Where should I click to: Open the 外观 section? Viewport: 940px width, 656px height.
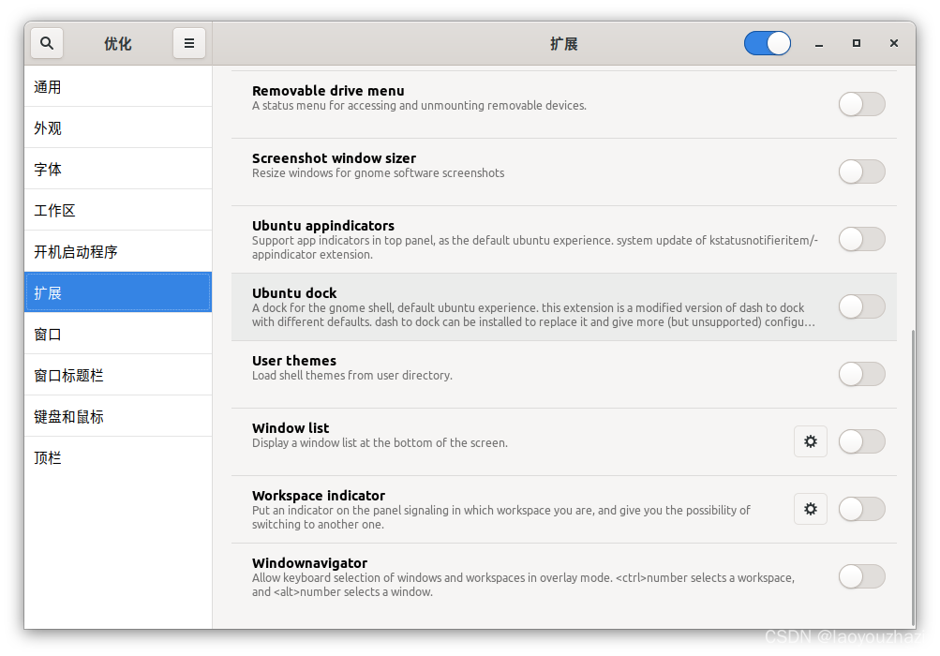pyautogui.click(x=118, y=127)
